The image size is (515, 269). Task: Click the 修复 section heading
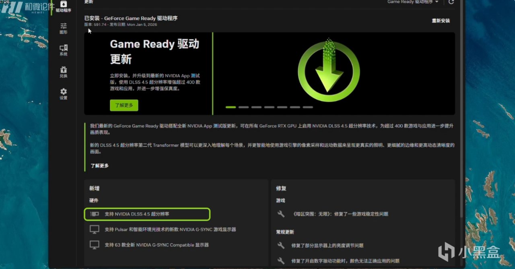click(x=281, y=188)
